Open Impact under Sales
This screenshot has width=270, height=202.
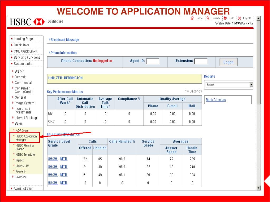click(20, 160)
